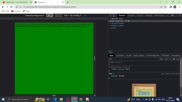Open the Maps bookmark

(26, 11)
